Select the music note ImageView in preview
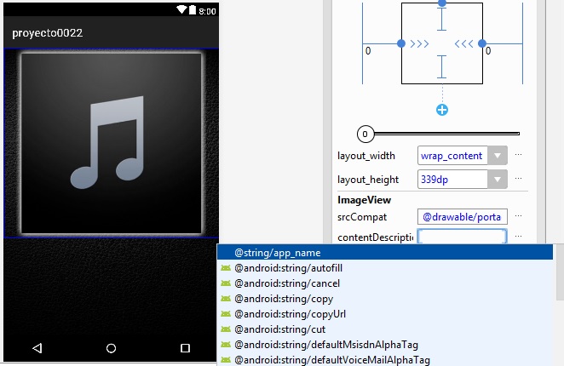 tap(111, 143)
